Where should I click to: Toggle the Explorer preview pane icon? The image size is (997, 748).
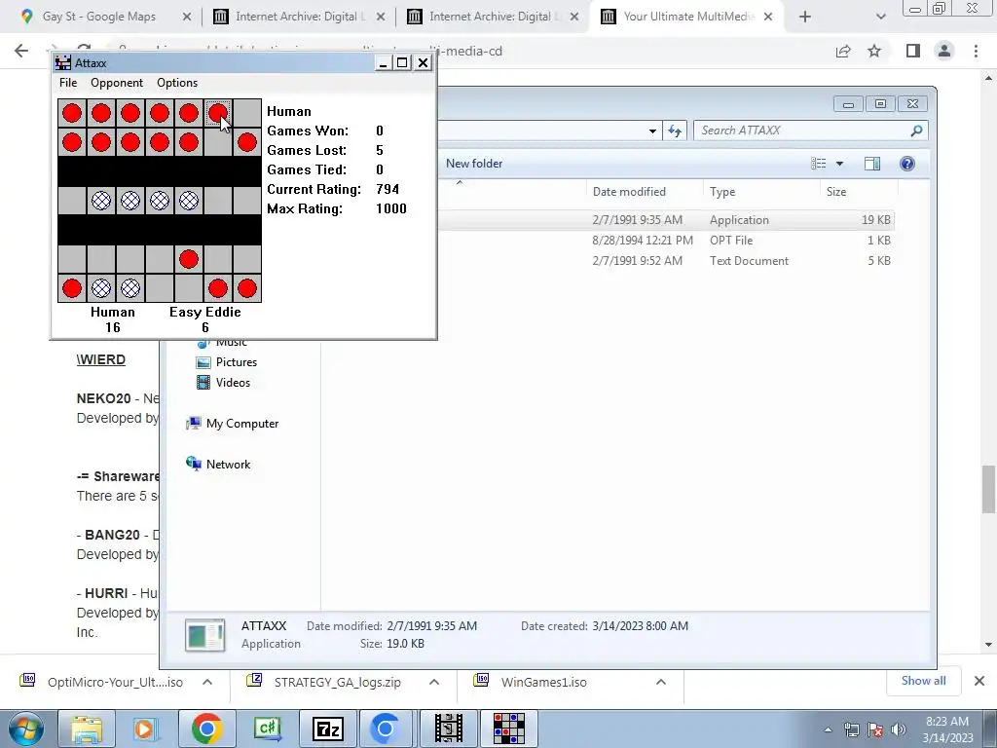872,164
